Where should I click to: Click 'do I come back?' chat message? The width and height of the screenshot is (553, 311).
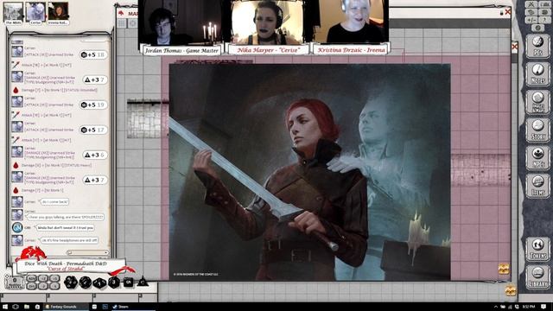[x=54, y=201]
